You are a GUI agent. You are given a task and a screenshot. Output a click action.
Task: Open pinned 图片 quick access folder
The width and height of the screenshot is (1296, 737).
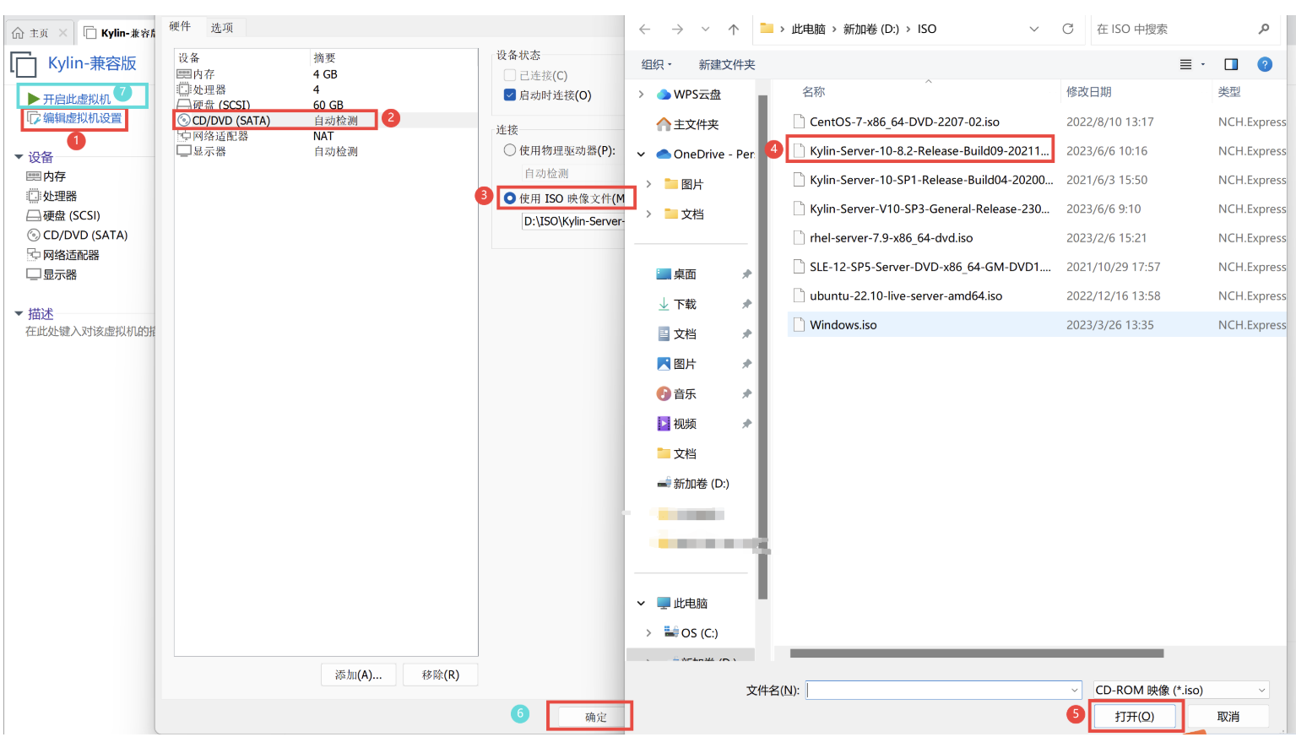coord(676,364)
